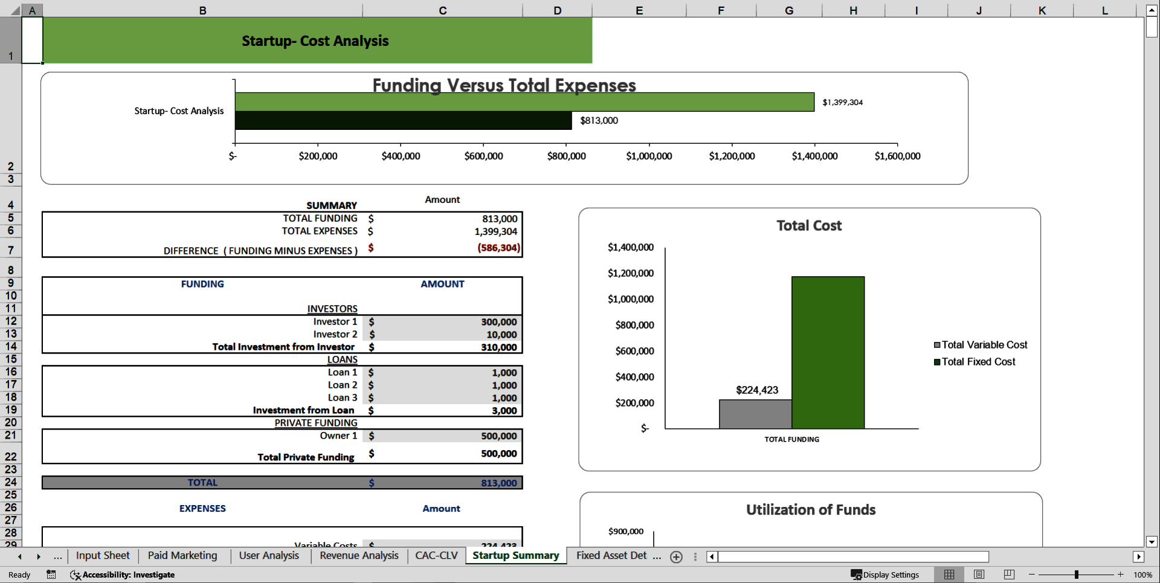Viewport: 1160px width, 583px height.
Task: Open Accessibility: Investigate checker
Action: (123, 575)
